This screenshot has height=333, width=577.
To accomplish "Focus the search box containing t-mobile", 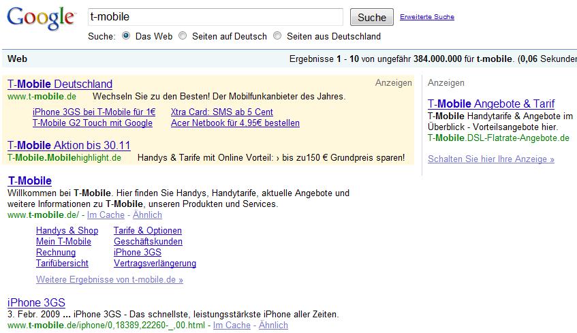I will click(215, 17).
